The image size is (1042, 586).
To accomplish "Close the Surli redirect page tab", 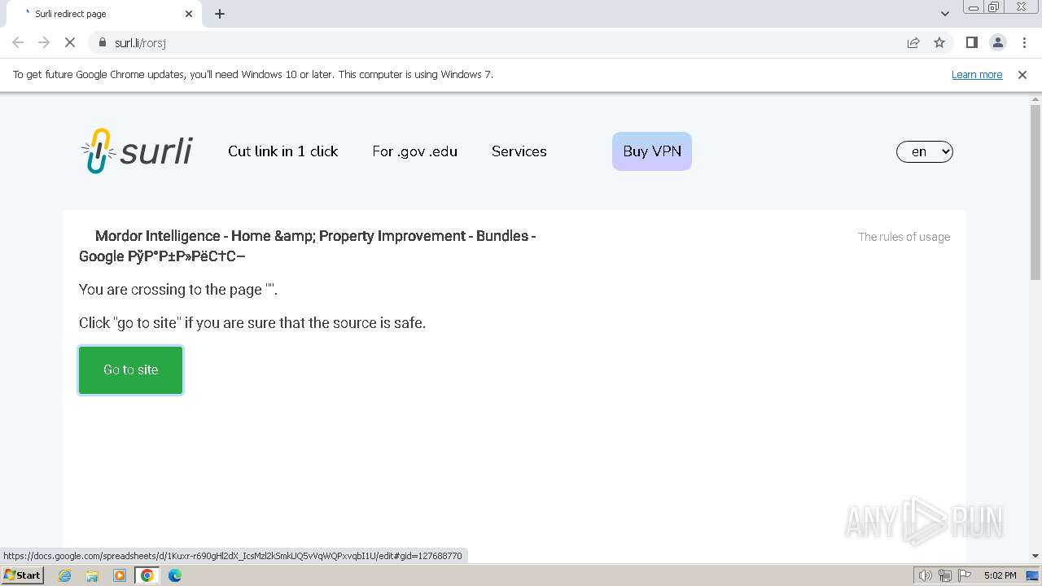I will pos(189,14).
